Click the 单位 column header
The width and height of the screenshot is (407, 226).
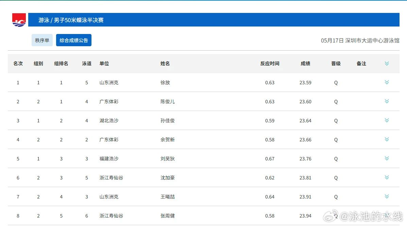tap(104, 64)
